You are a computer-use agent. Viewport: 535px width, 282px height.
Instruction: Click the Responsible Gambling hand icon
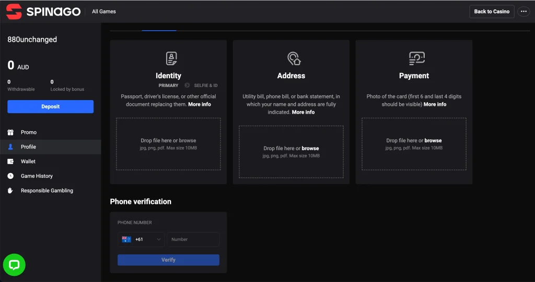(x=10, y=191)
